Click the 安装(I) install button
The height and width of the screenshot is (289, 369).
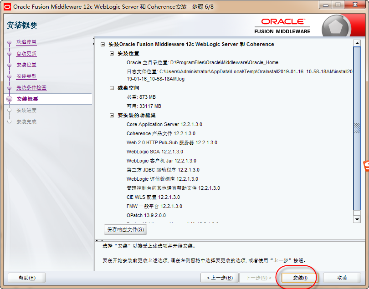(300, 278)
